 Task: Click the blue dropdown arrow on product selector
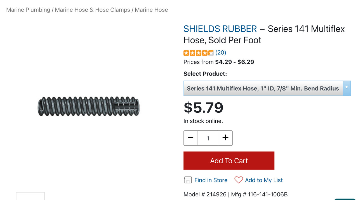(347, 88)
